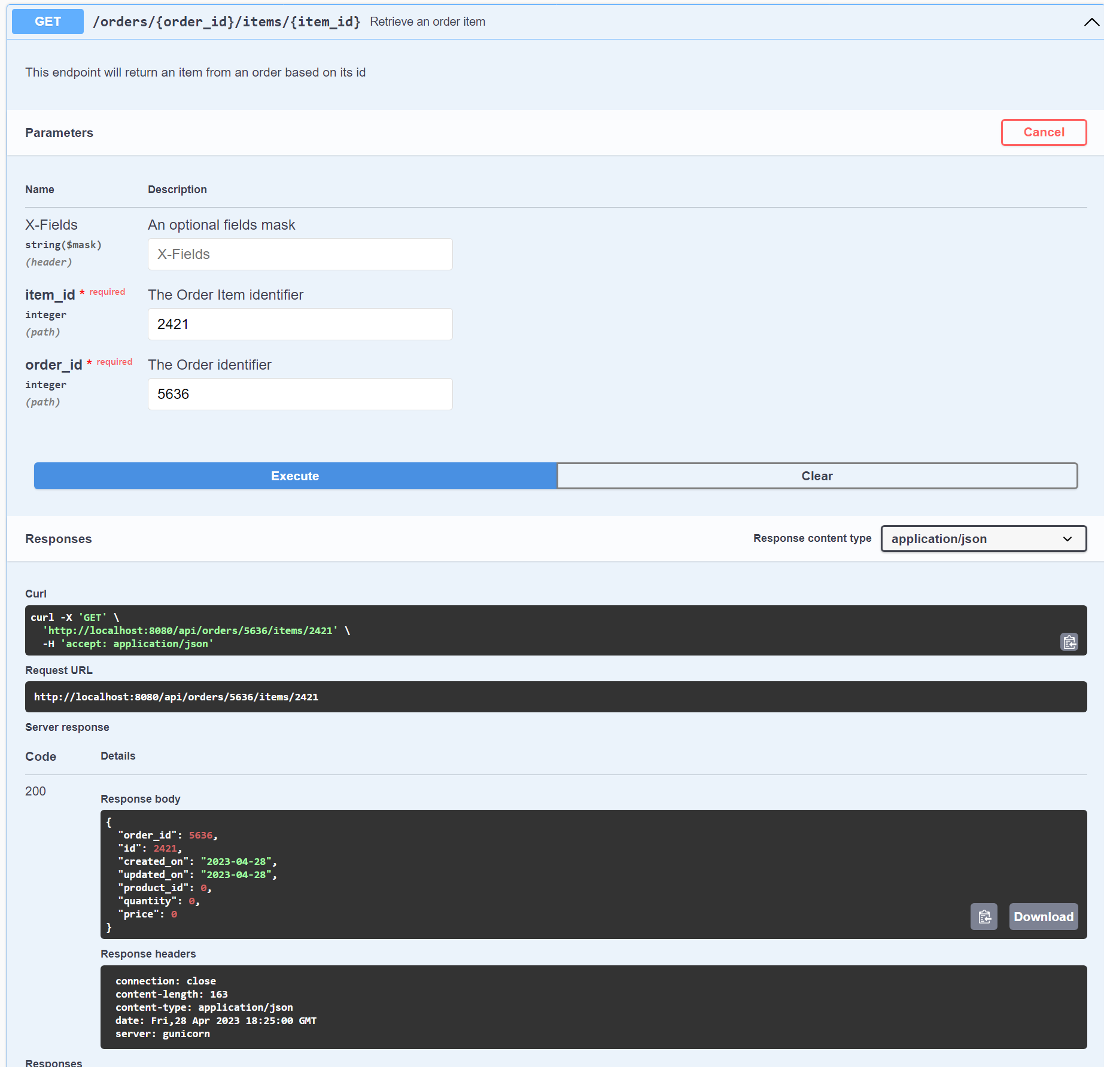Execute the order item request
The height and width of the screenshot is (1067, 1104).
[x=295, y=476]
